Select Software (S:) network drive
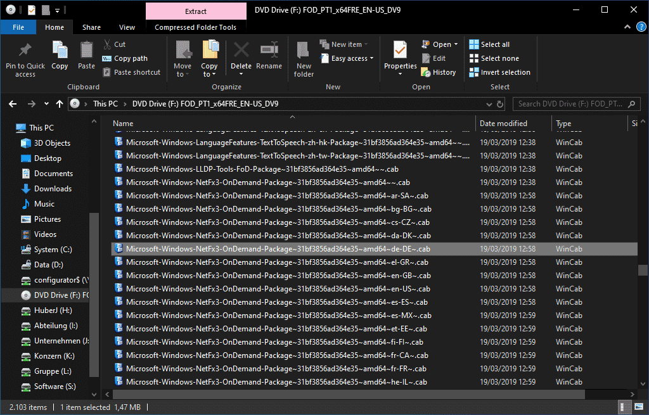Image resolution: width=649 pixels, height=415 pixels. pyautogui.click(x=55, y=386)
